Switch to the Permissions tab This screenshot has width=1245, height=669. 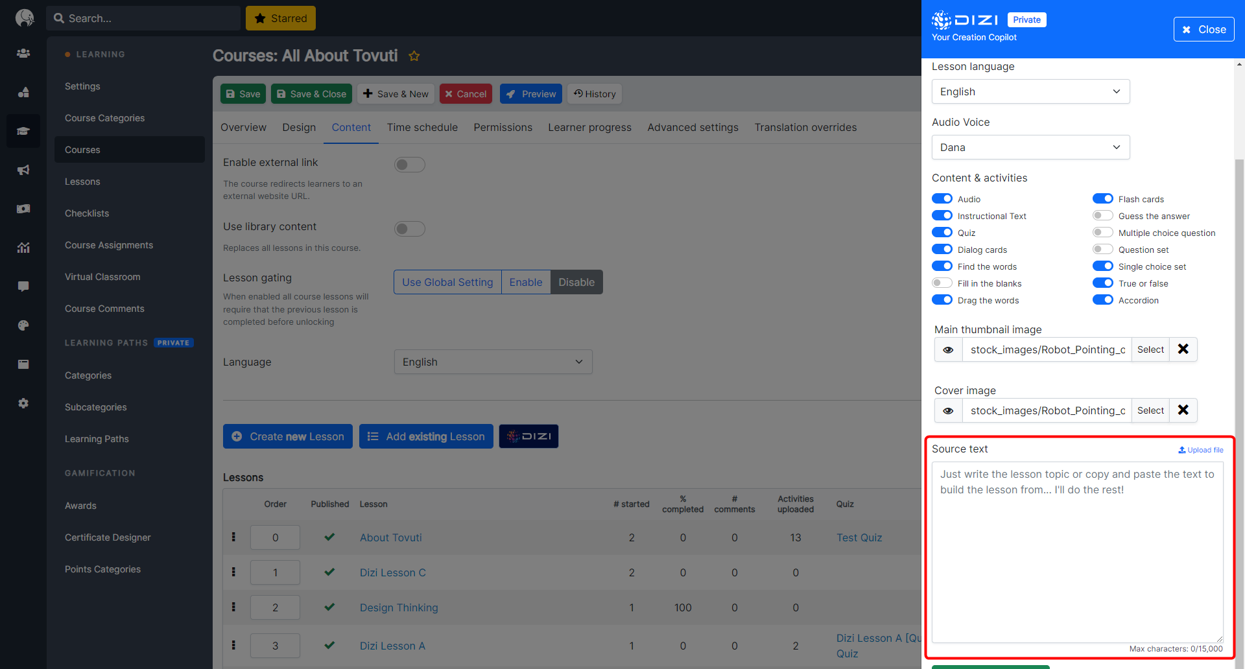coord(503,127)
